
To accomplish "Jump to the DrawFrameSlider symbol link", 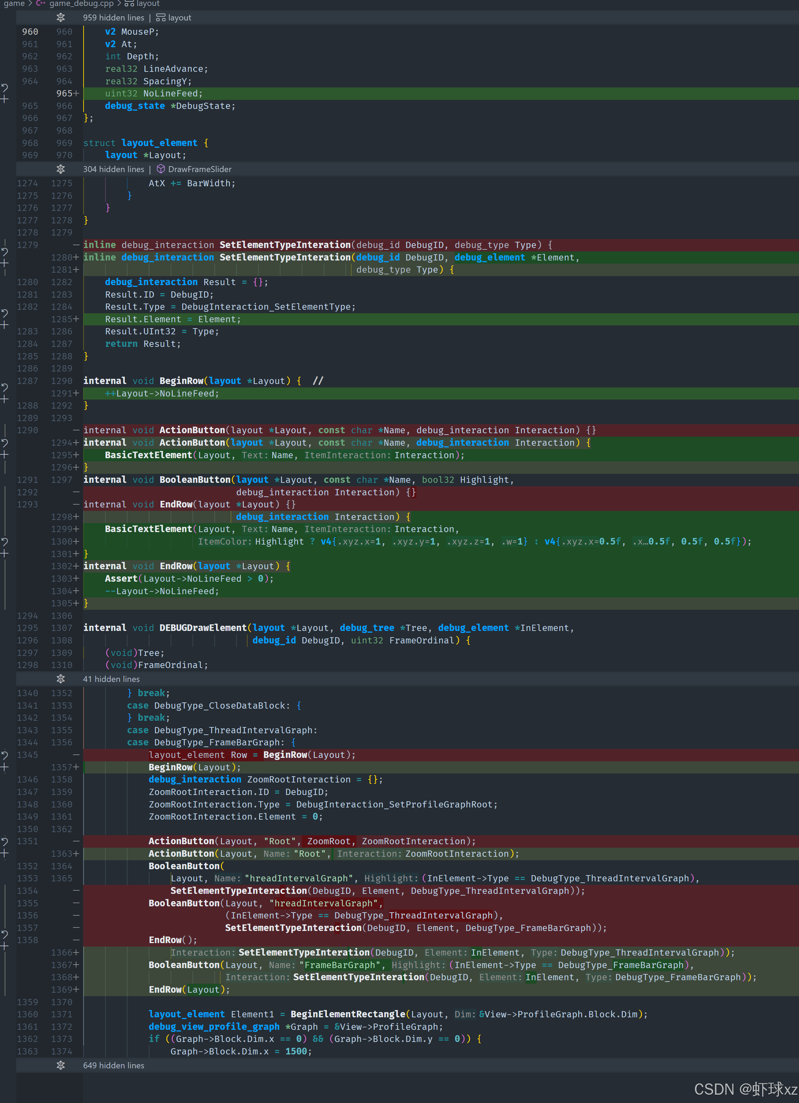I will pos(199,169).
